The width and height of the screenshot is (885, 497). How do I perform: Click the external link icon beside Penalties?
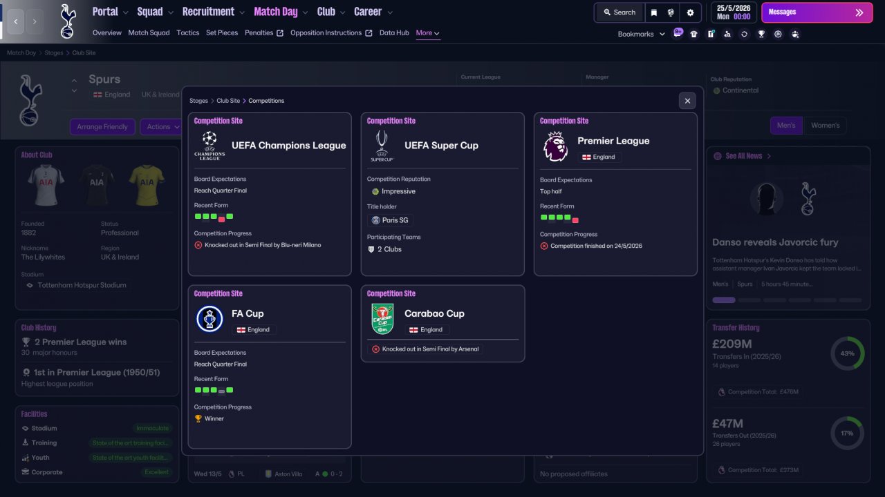pyautogui.click(x=280, y=33)
